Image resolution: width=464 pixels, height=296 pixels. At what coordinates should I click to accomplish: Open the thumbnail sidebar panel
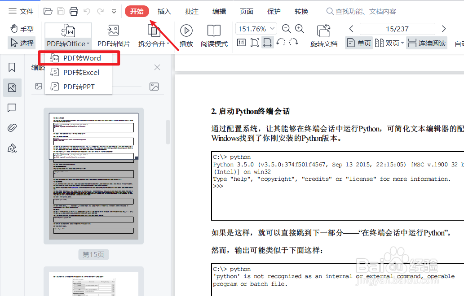12,88
